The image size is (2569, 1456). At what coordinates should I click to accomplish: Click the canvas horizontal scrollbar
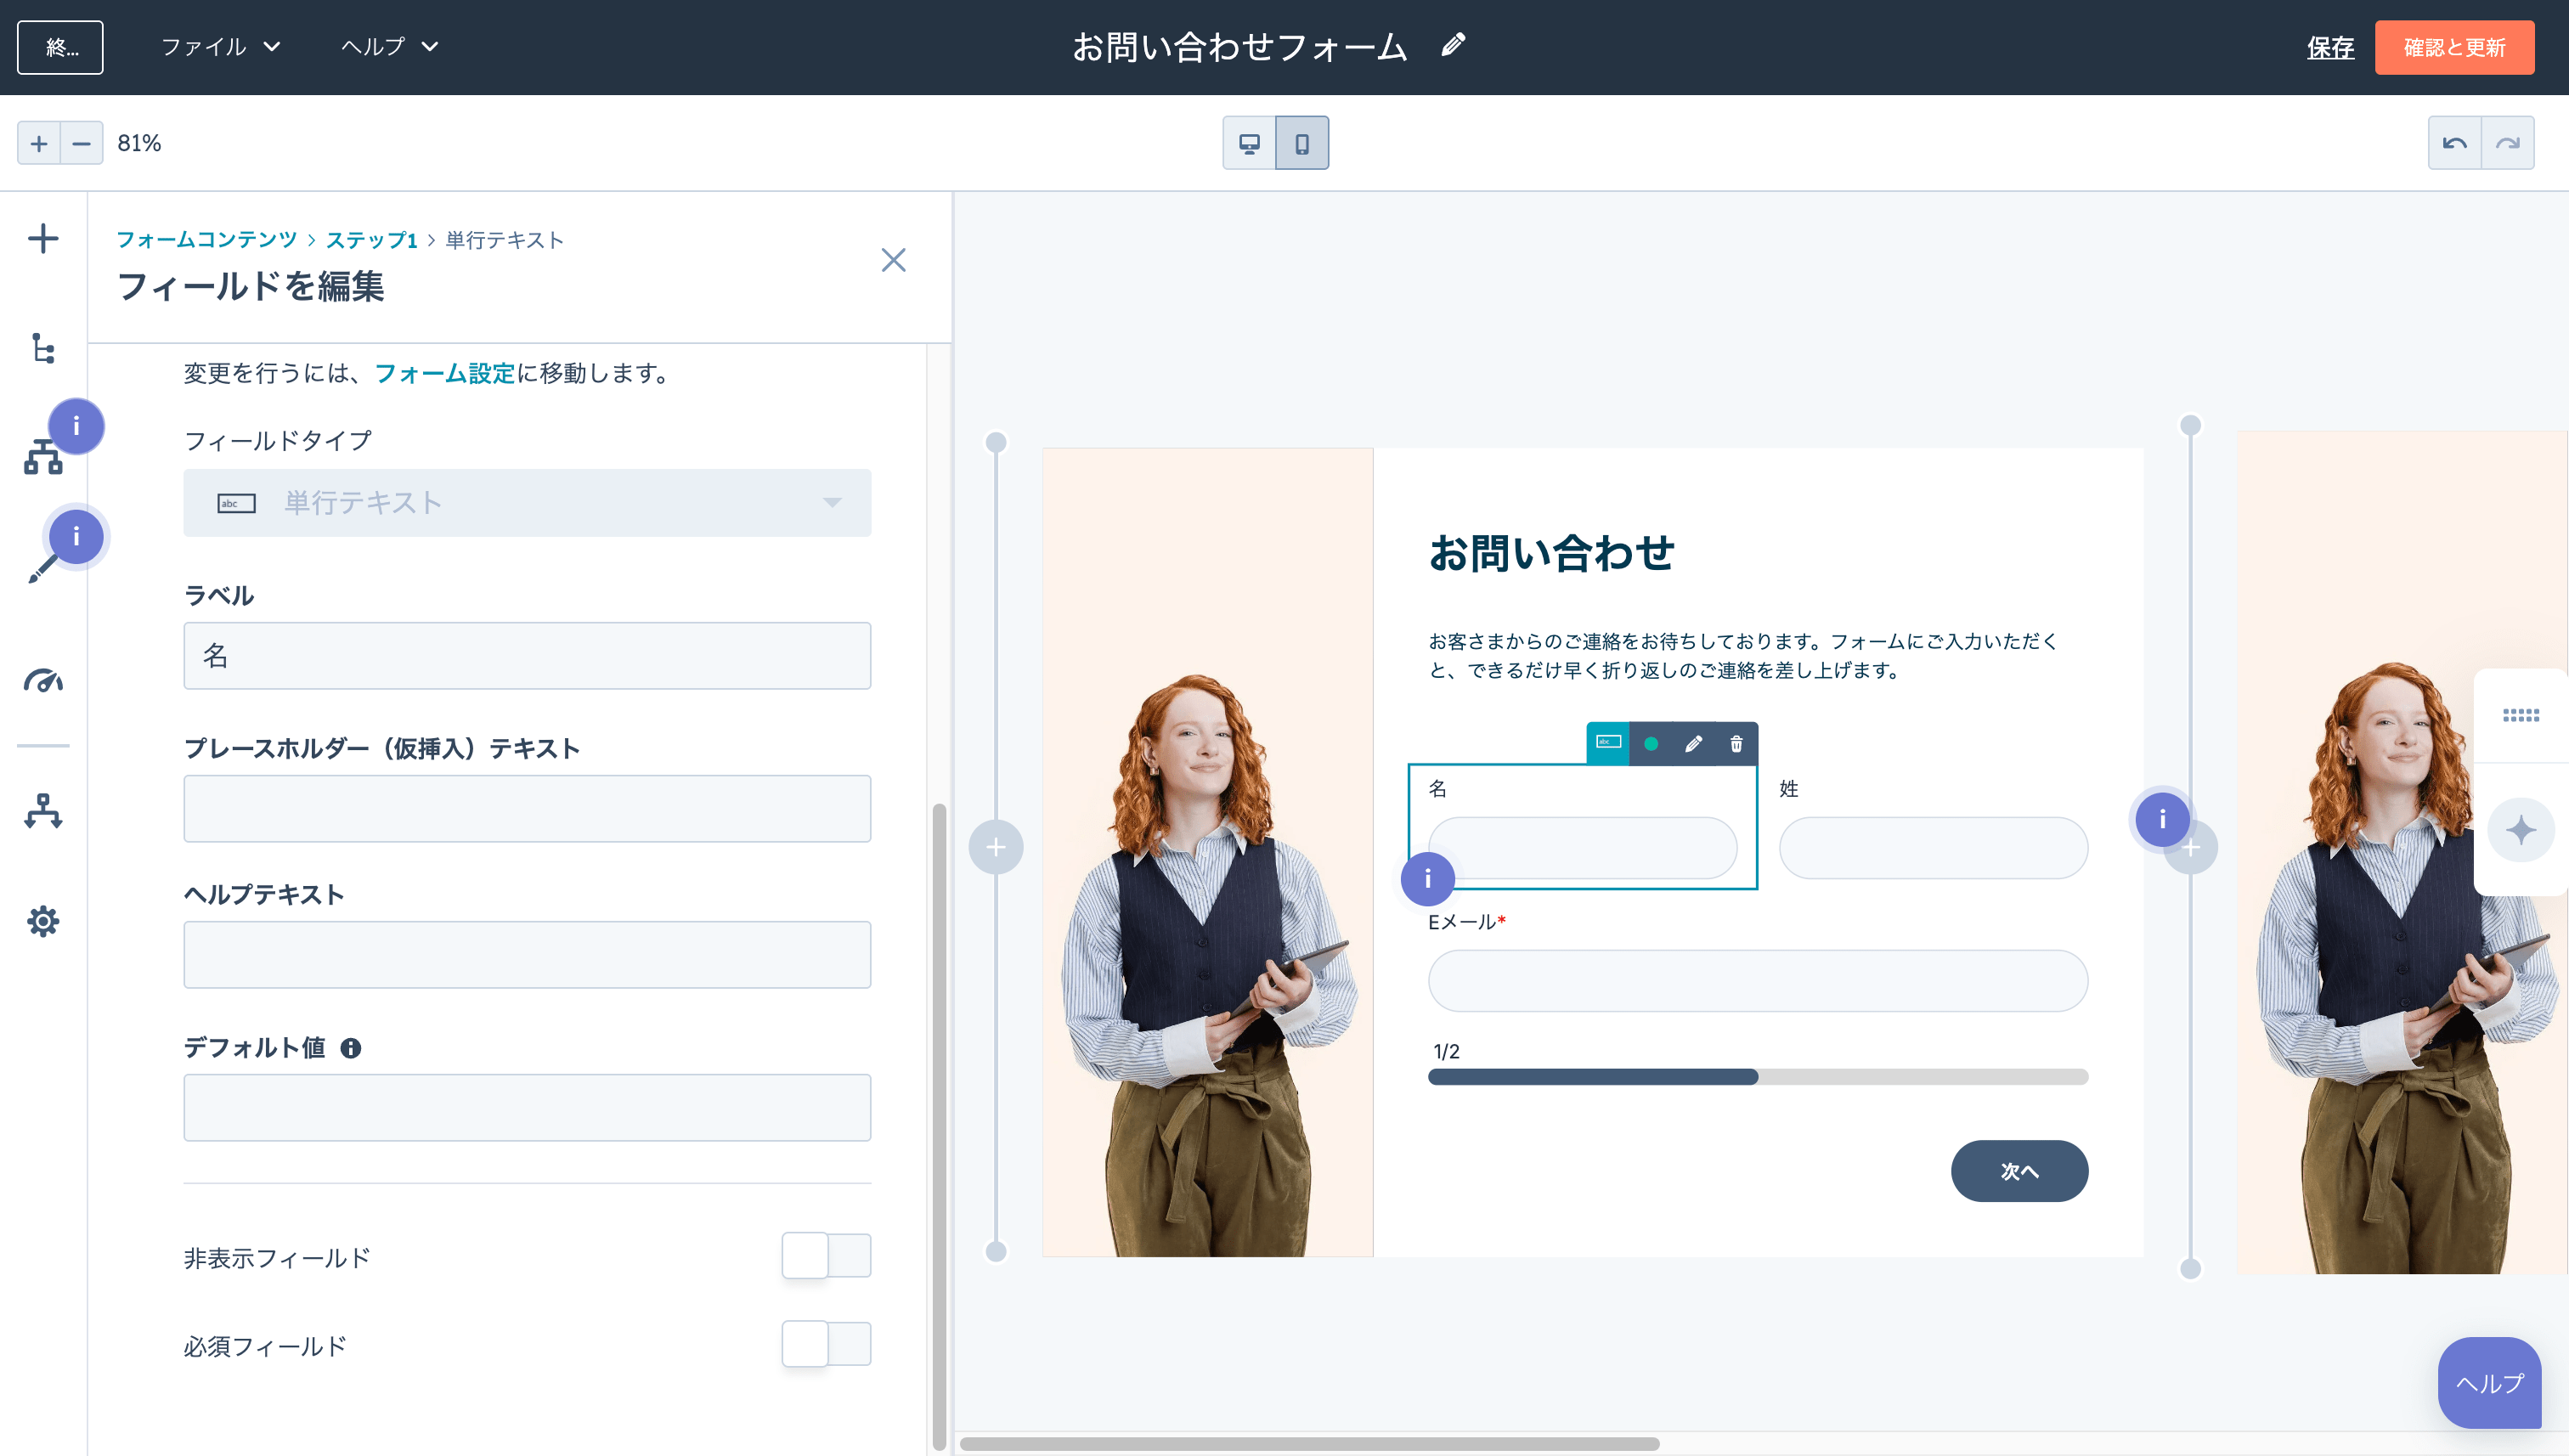[x=1309, y=1444]
